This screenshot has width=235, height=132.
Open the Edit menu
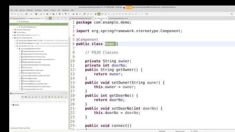point(16,10)
